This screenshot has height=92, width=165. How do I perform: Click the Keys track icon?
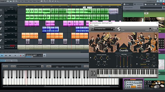point(1,34)
